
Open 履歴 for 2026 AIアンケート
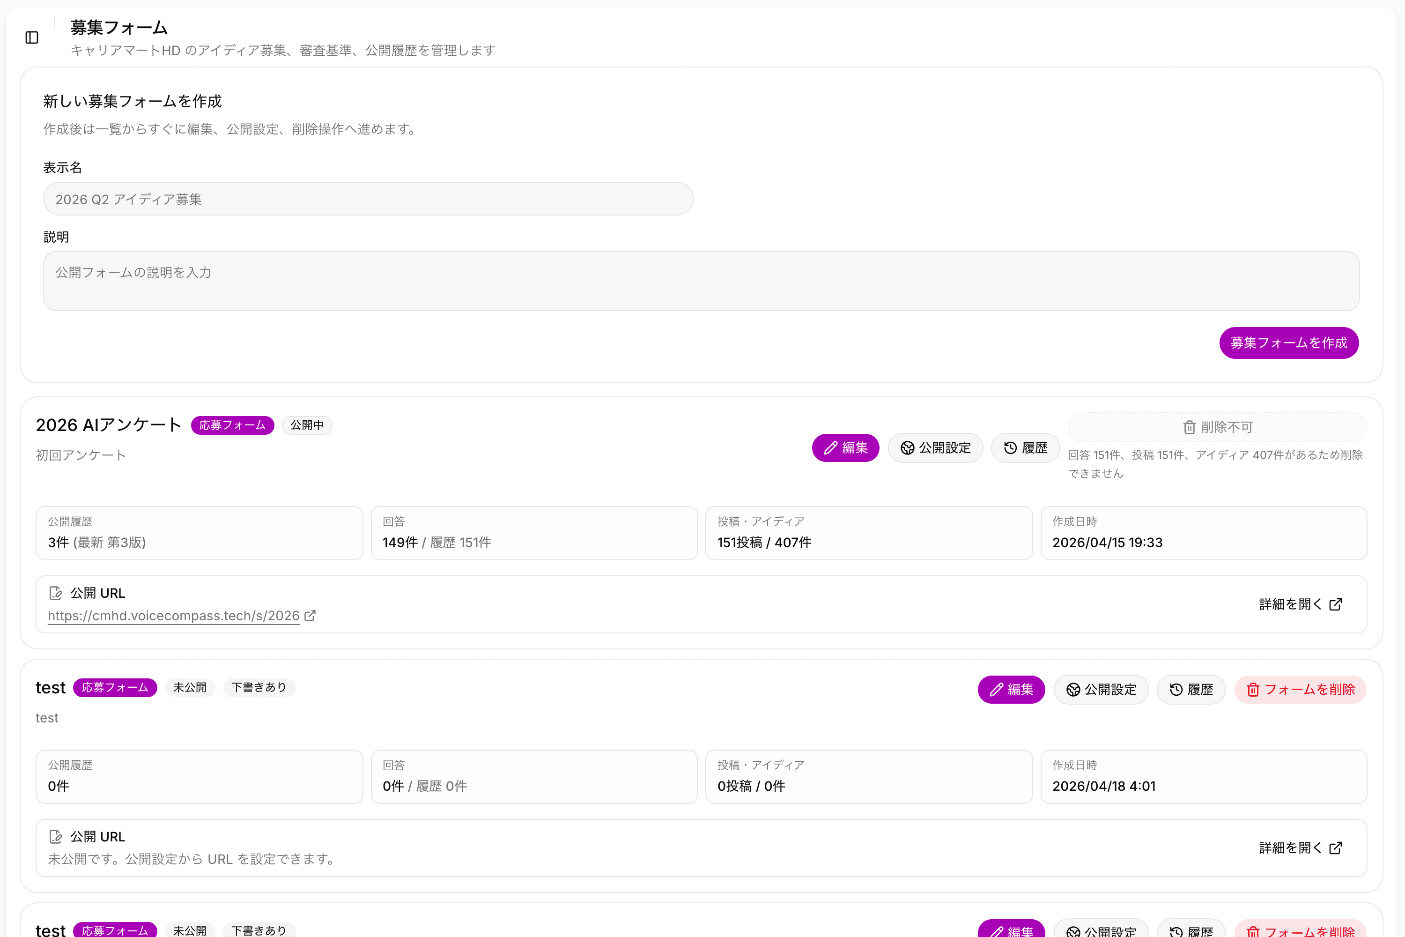tap(1026, 448)
